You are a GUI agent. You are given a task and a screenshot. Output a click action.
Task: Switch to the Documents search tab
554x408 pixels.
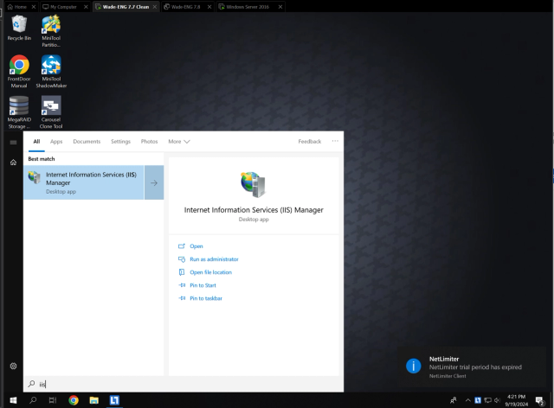[87, 142]
